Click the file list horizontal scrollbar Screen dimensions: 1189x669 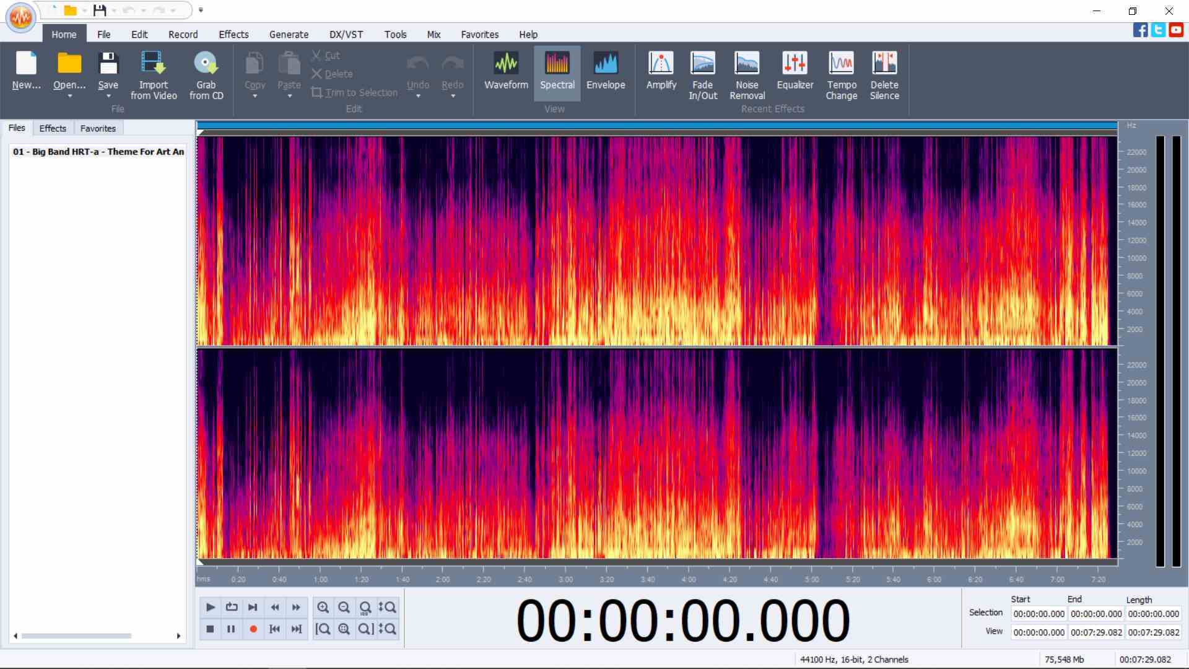76,636
